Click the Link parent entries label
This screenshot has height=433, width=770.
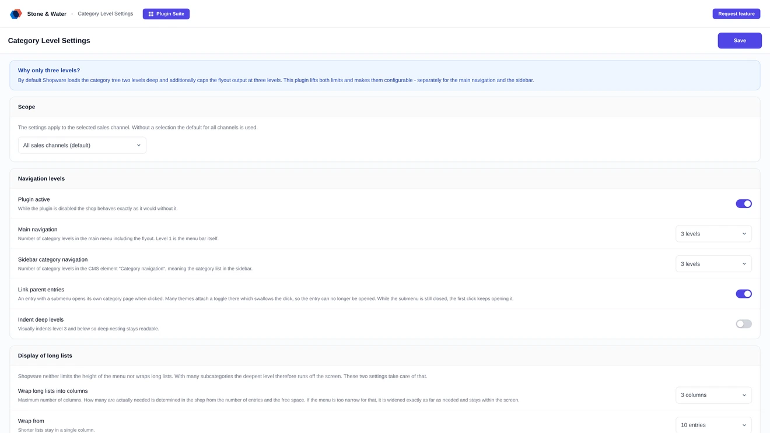[41, 290]
